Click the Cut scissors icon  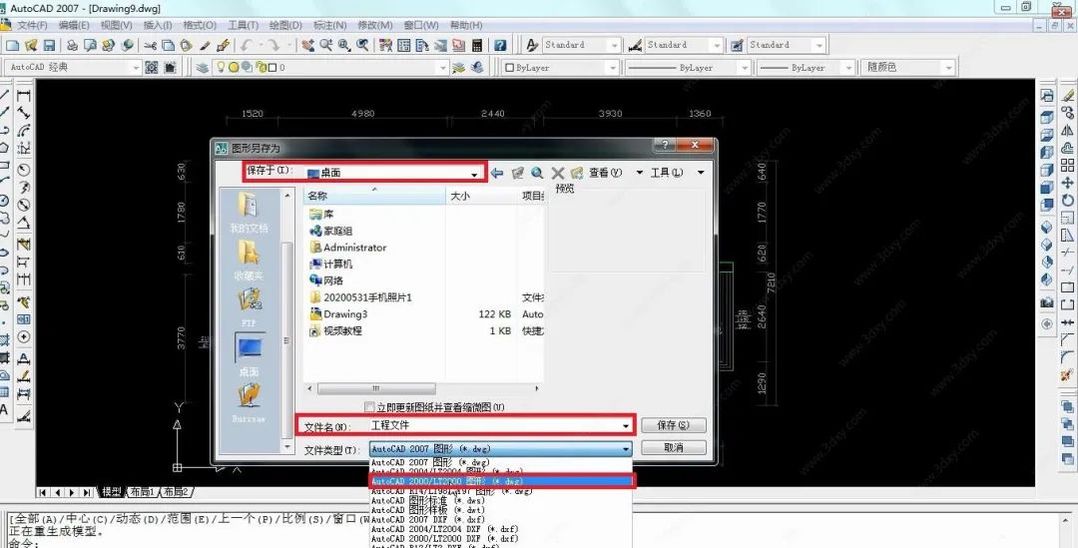click(150, 45)
